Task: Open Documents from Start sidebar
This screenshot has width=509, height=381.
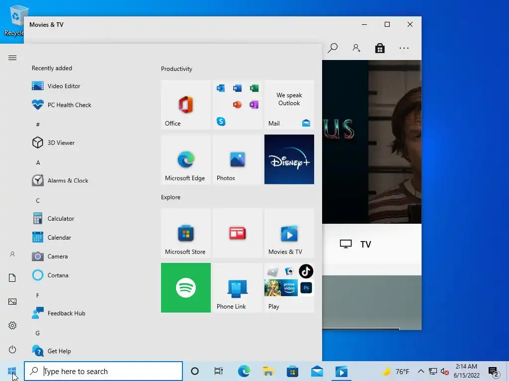Action: pos(12,278)
